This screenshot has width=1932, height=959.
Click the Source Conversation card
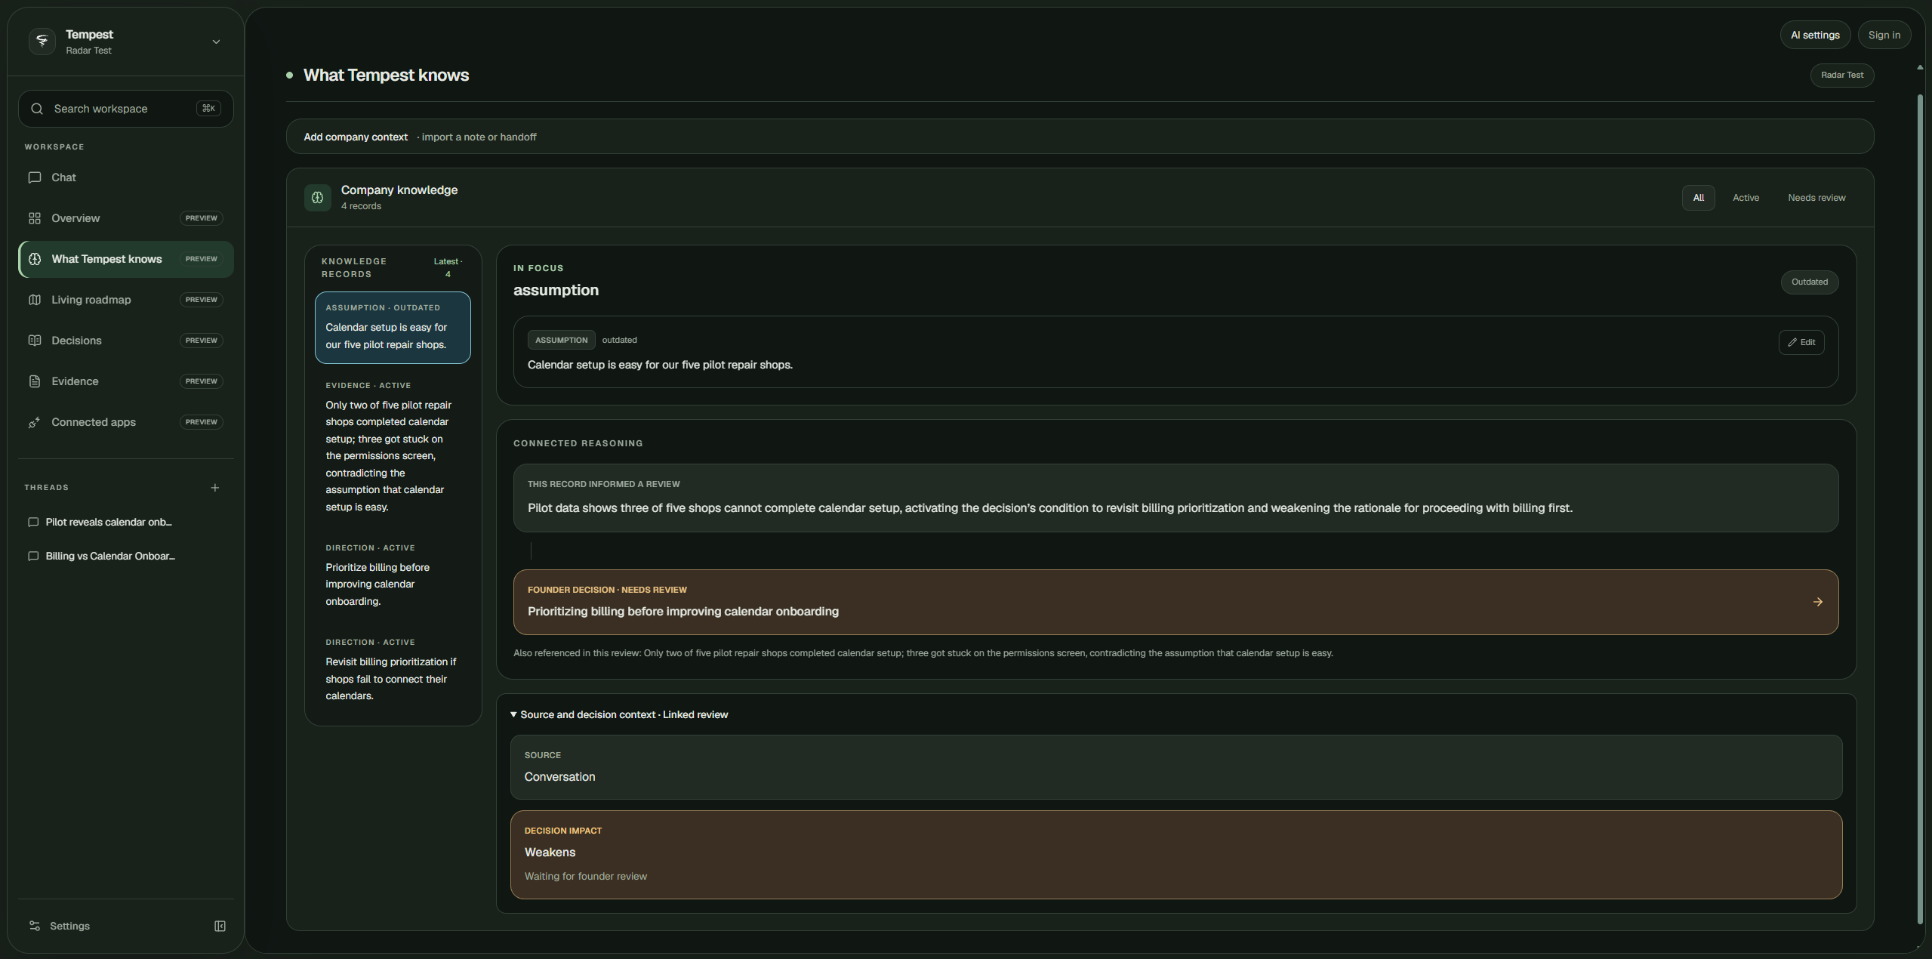coord(1176,767)
